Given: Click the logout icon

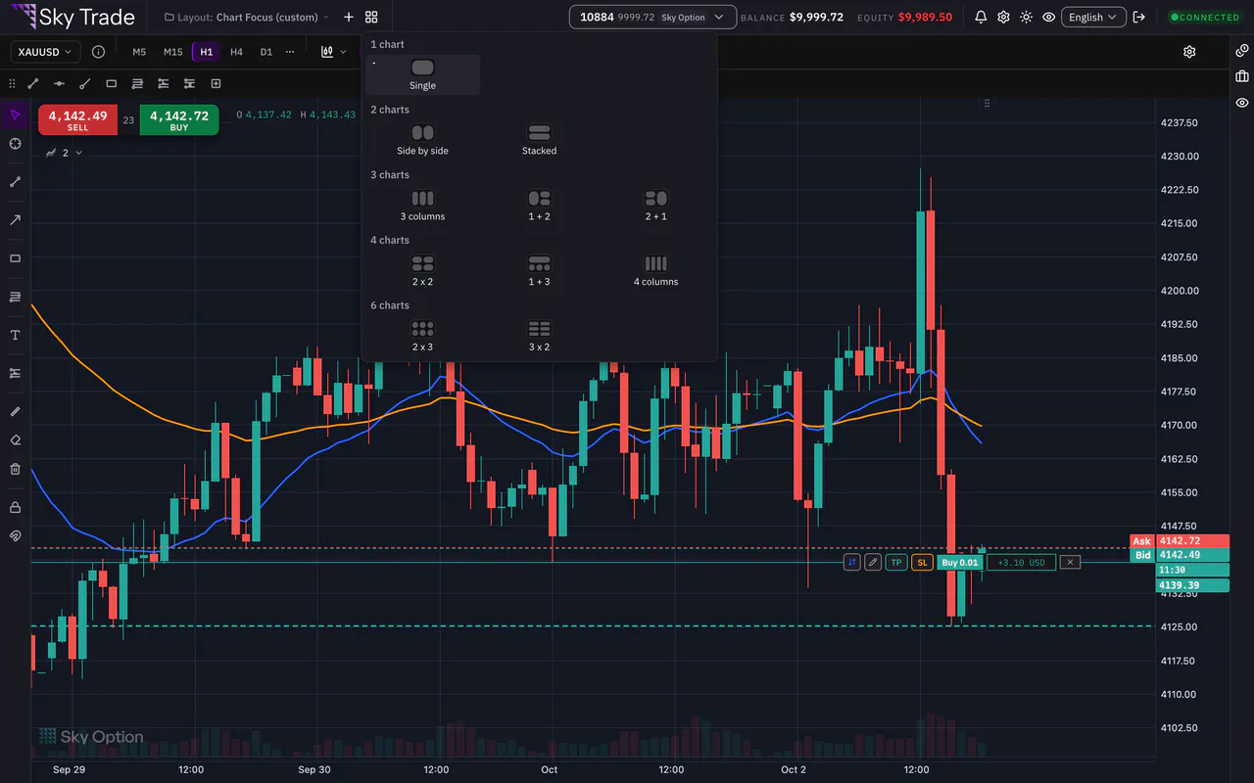Looking at the screenshot, I should tap(1139, 18).
